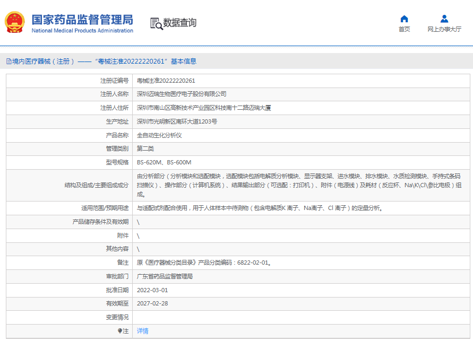
Task: Select the 备注 value with 6822-02-01
Action: (204, 263)
